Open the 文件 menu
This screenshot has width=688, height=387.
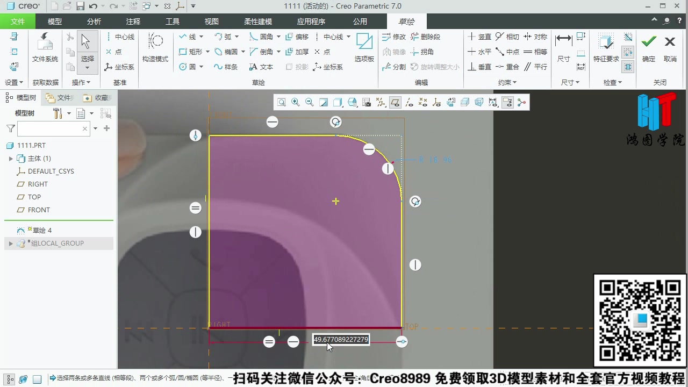(x=18, y=21)
